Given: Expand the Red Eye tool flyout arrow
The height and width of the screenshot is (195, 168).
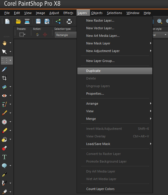Looking at the screenshot, I should (x=11, y=95).
